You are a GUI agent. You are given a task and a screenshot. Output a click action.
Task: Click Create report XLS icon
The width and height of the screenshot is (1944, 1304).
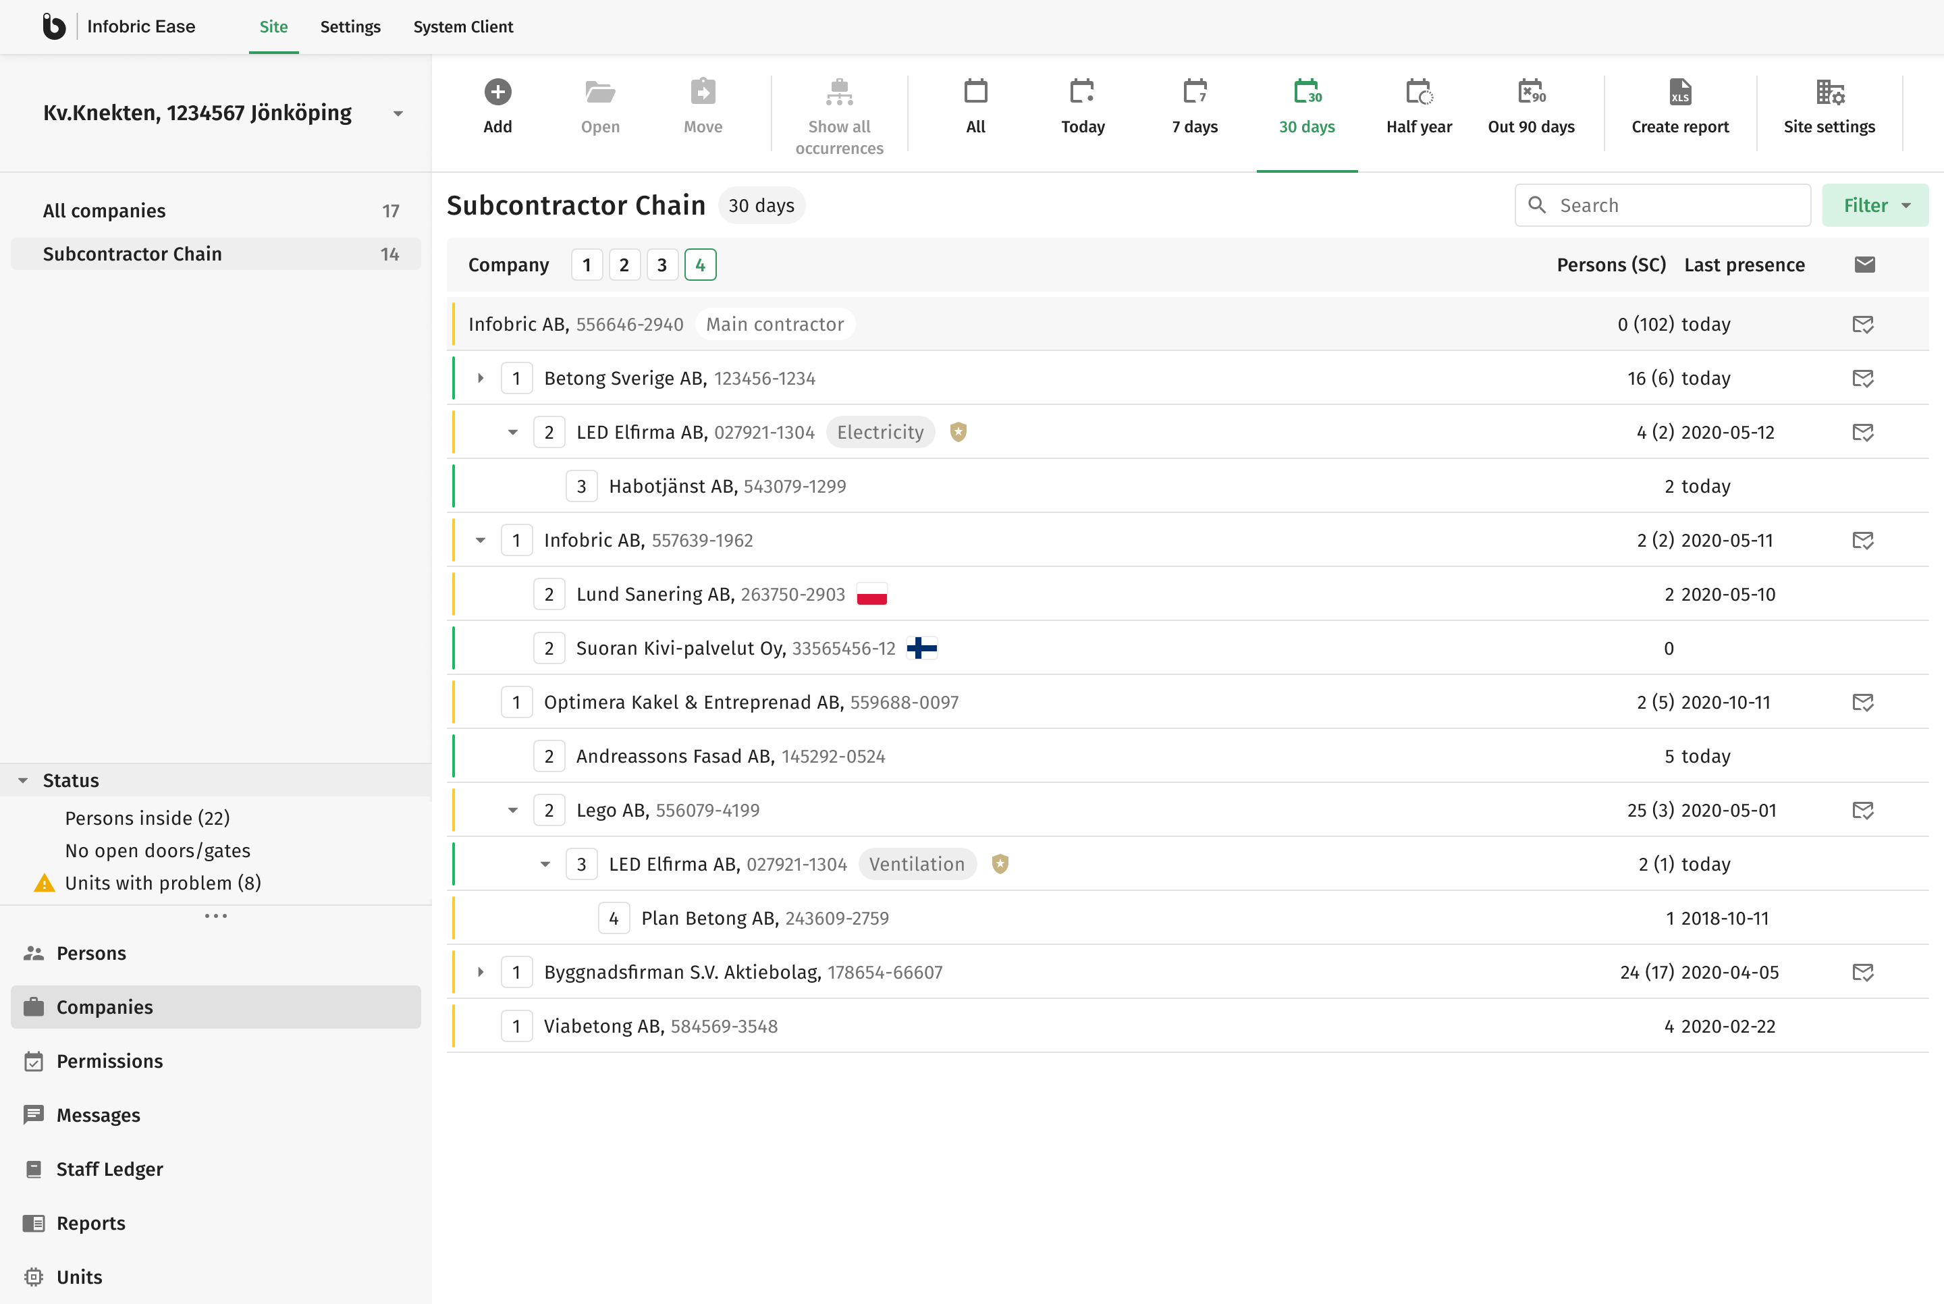click(x=1679, y=92)
